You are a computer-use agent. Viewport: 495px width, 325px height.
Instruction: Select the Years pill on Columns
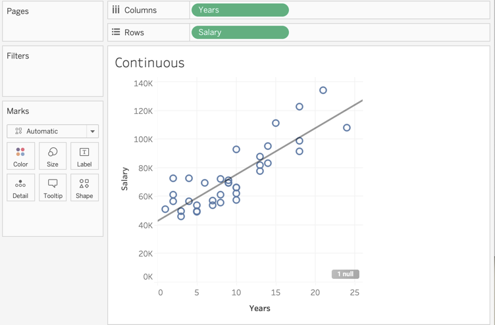(x=240, y=10)
